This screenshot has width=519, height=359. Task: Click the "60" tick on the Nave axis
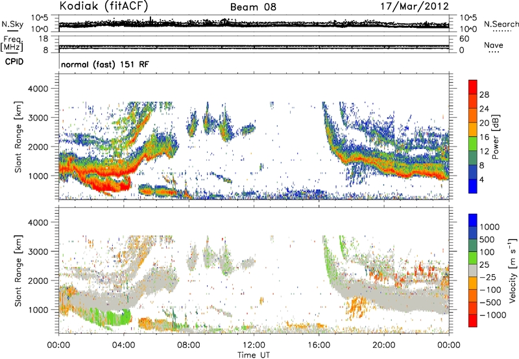464,39
